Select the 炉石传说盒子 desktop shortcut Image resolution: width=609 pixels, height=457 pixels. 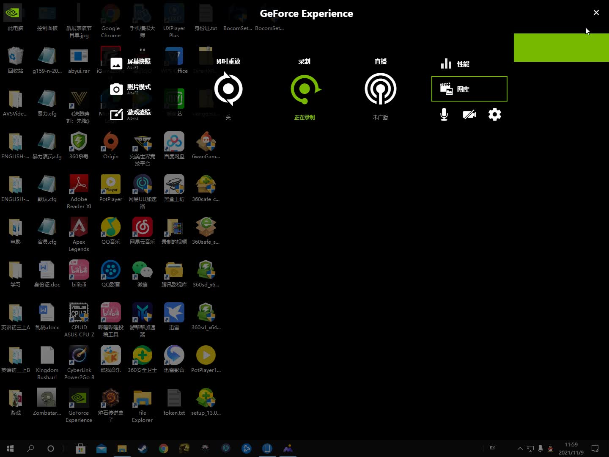tap(111, 405)
